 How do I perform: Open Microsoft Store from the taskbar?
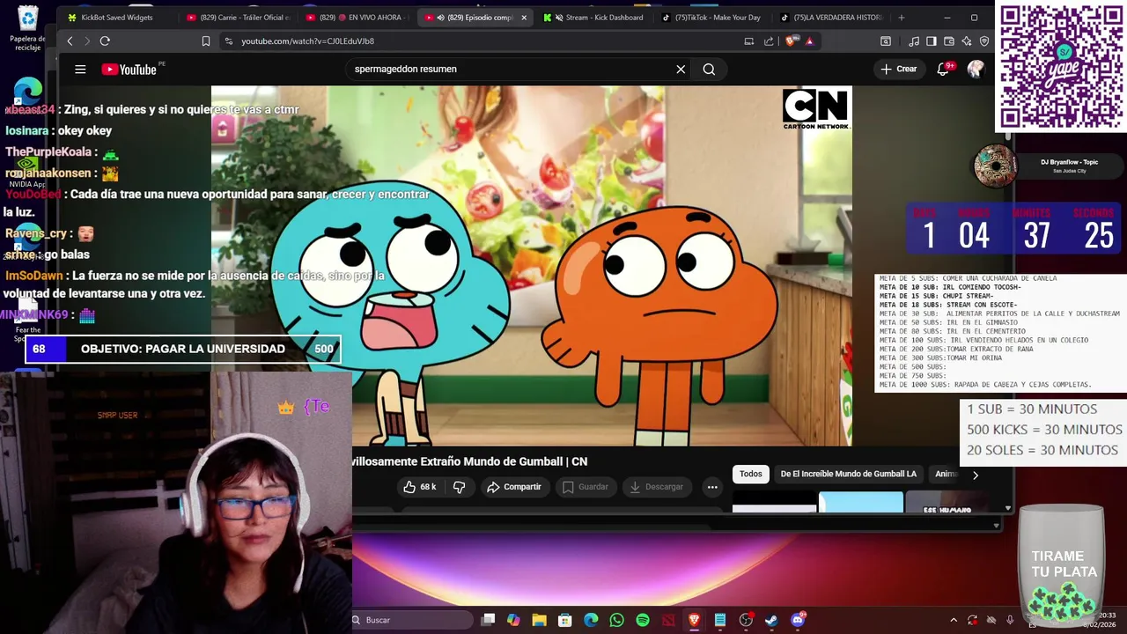tap(565, 620)
